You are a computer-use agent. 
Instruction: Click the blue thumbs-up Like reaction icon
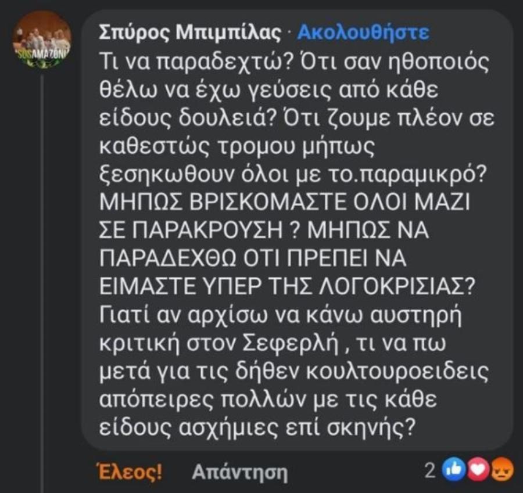point(453,469)
